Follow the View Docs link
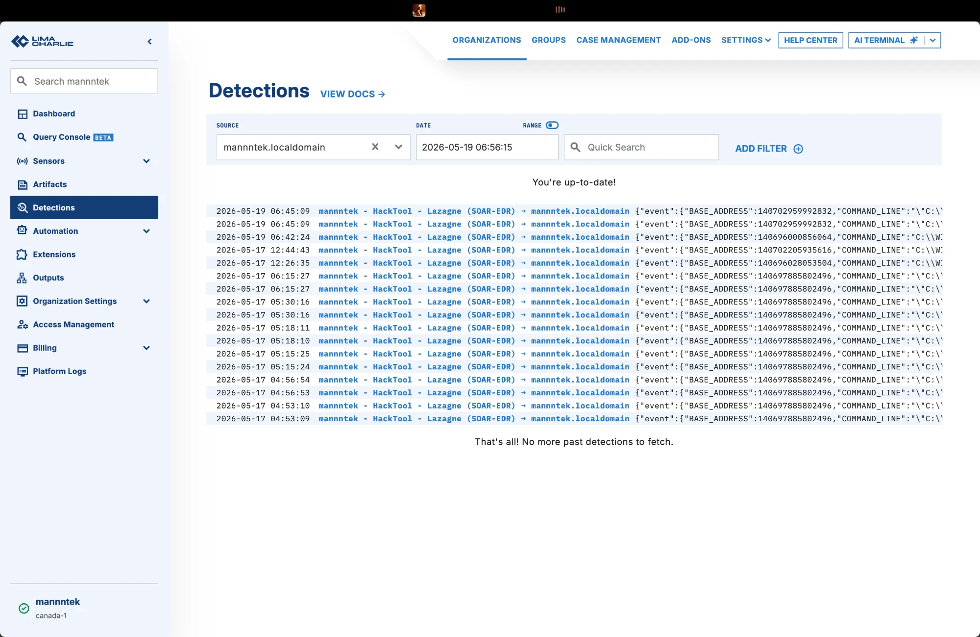Viewport: 980px width, 637px height. [x=352, y=94]
